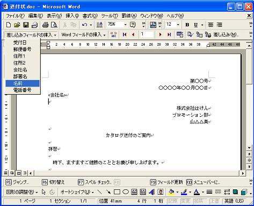
Task: Check merge for errors icon
Action: [x=190, y=34]
